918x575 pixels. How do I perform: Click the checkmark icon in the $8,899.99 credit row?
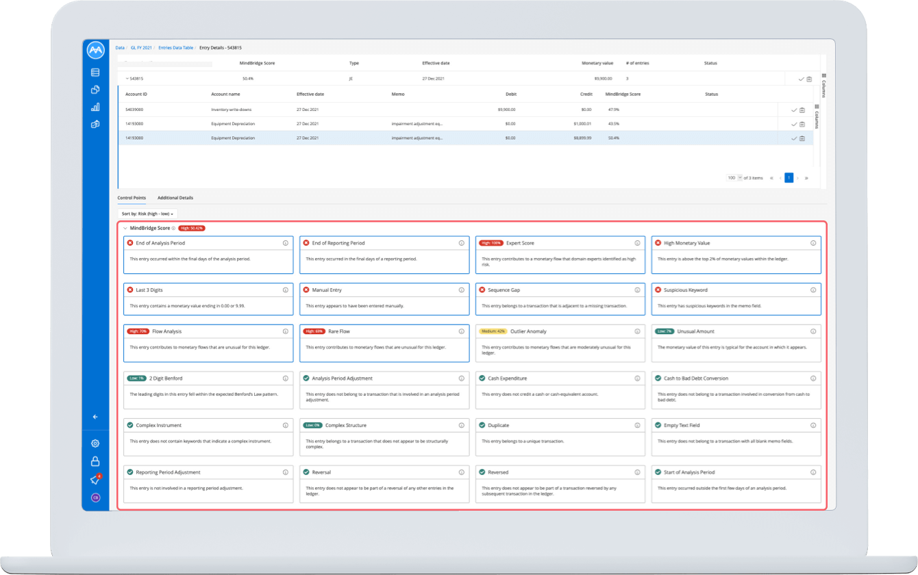pos(794,138)
